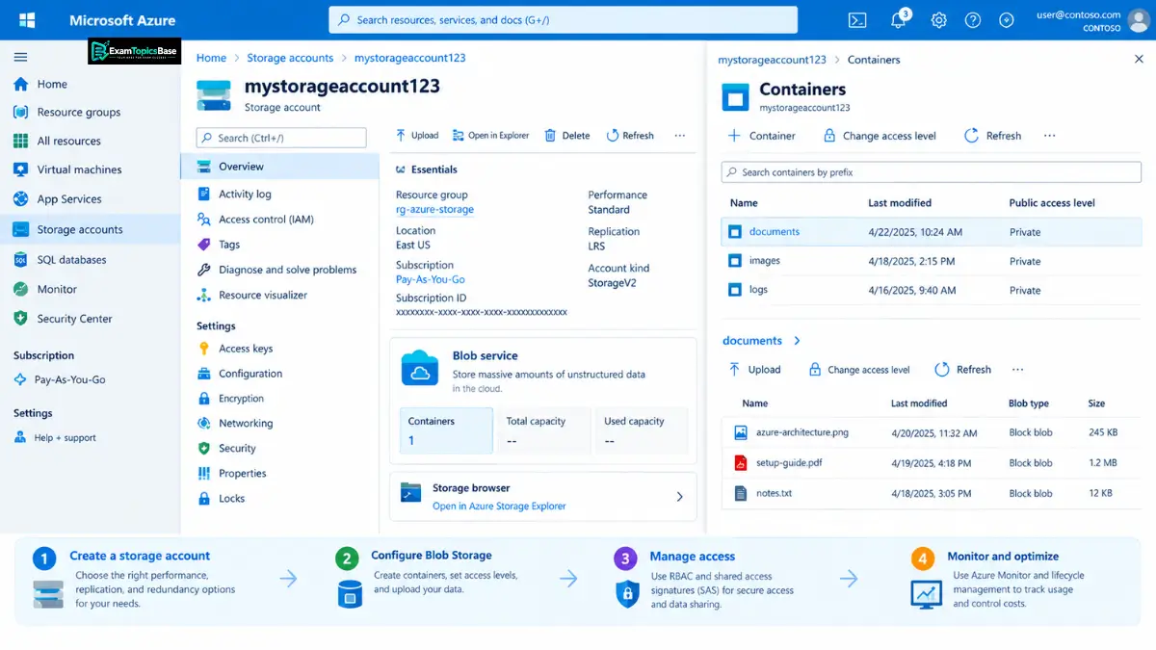Viewport: 1156px width, 650px height.
Task: Click Storage accounts in the breadcrumb
Action: pyautogui.click(x=290, y=58)
